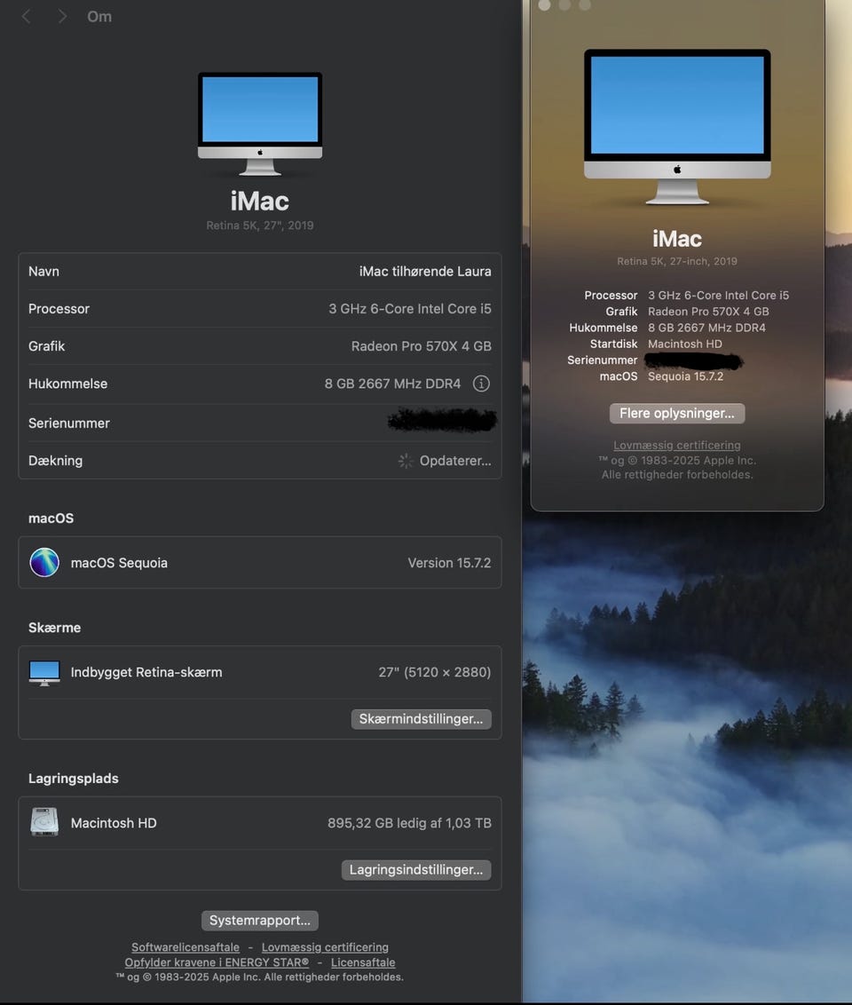Click the Om title in toolbar

[x=99, y=17]
